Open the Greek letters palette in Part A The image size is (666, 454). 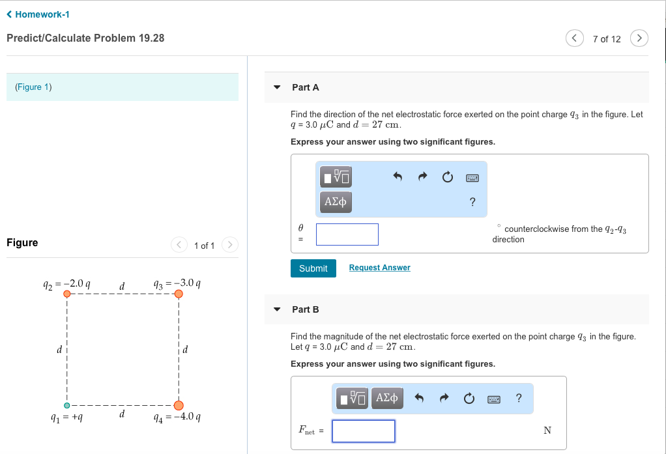335,202
